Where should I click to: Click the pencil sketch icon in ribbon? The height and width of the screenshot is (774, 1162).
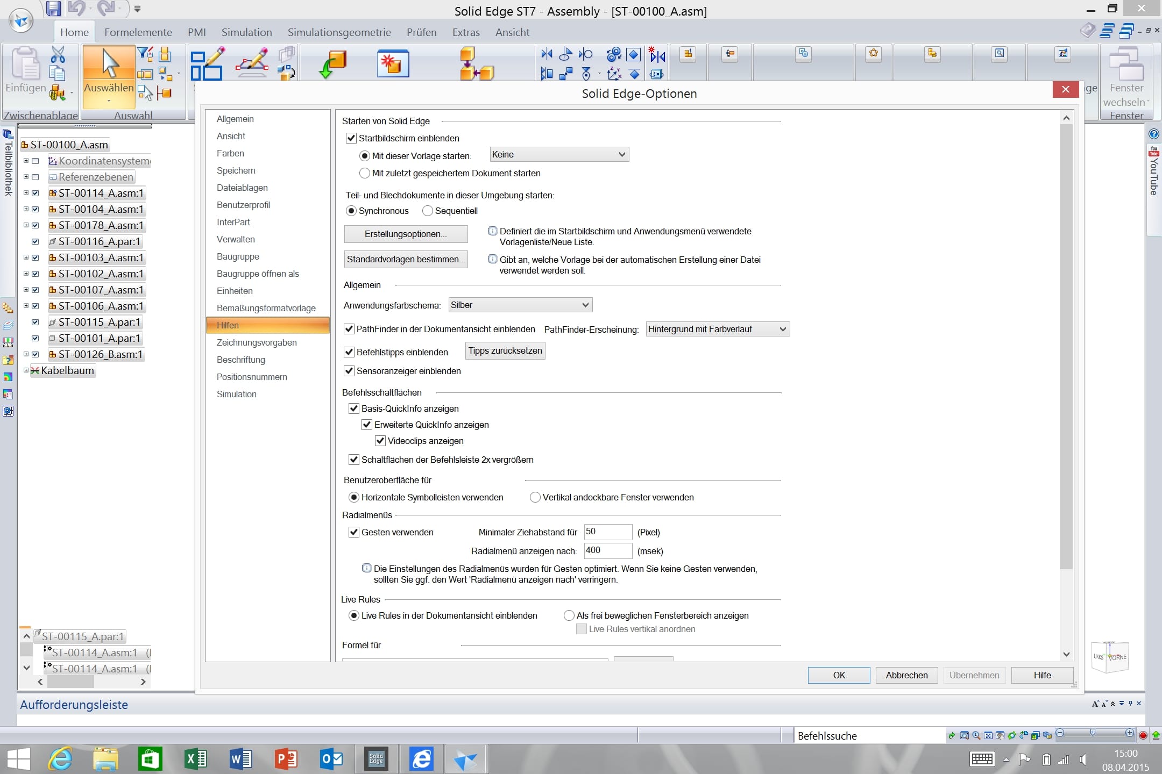[x=252, y=63]
